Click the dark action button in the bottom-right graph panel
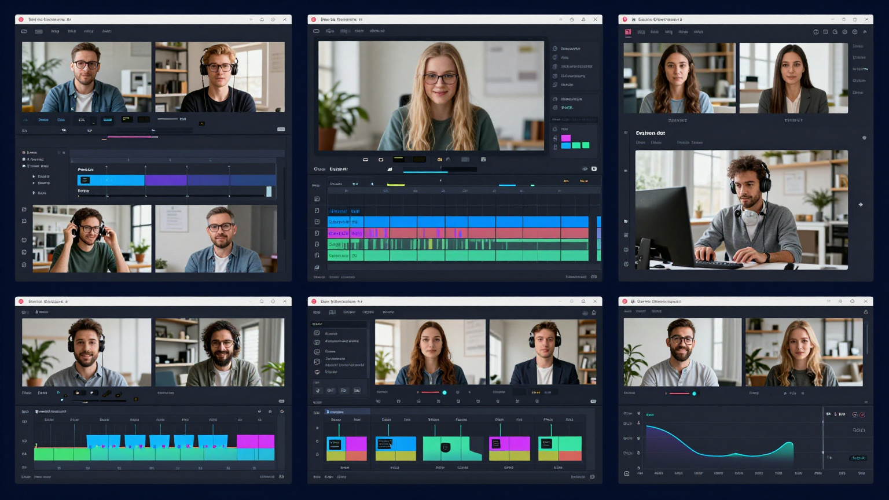The width and height of the screenshot is (889, 500). coord(858,458)
